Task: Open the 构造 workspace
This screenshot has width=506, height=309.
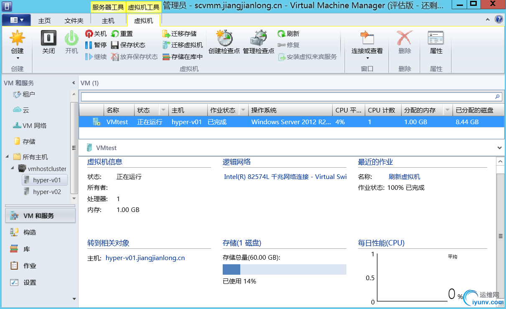Action: 40,232
